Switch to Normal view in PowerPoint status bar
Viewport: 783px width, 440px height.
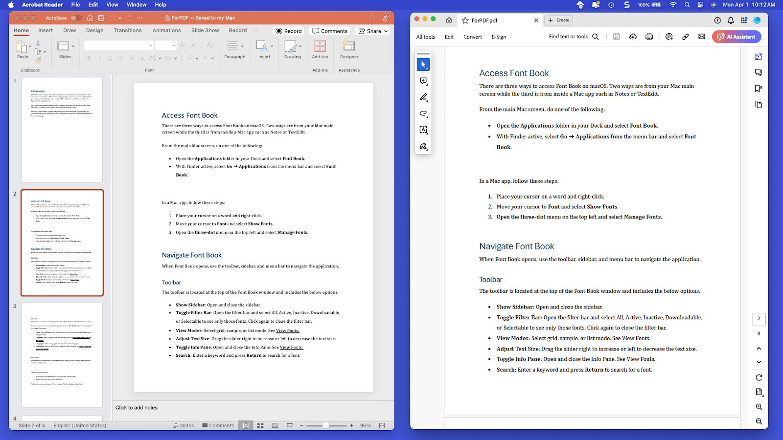pyautogui.click(x=246, y=425)
